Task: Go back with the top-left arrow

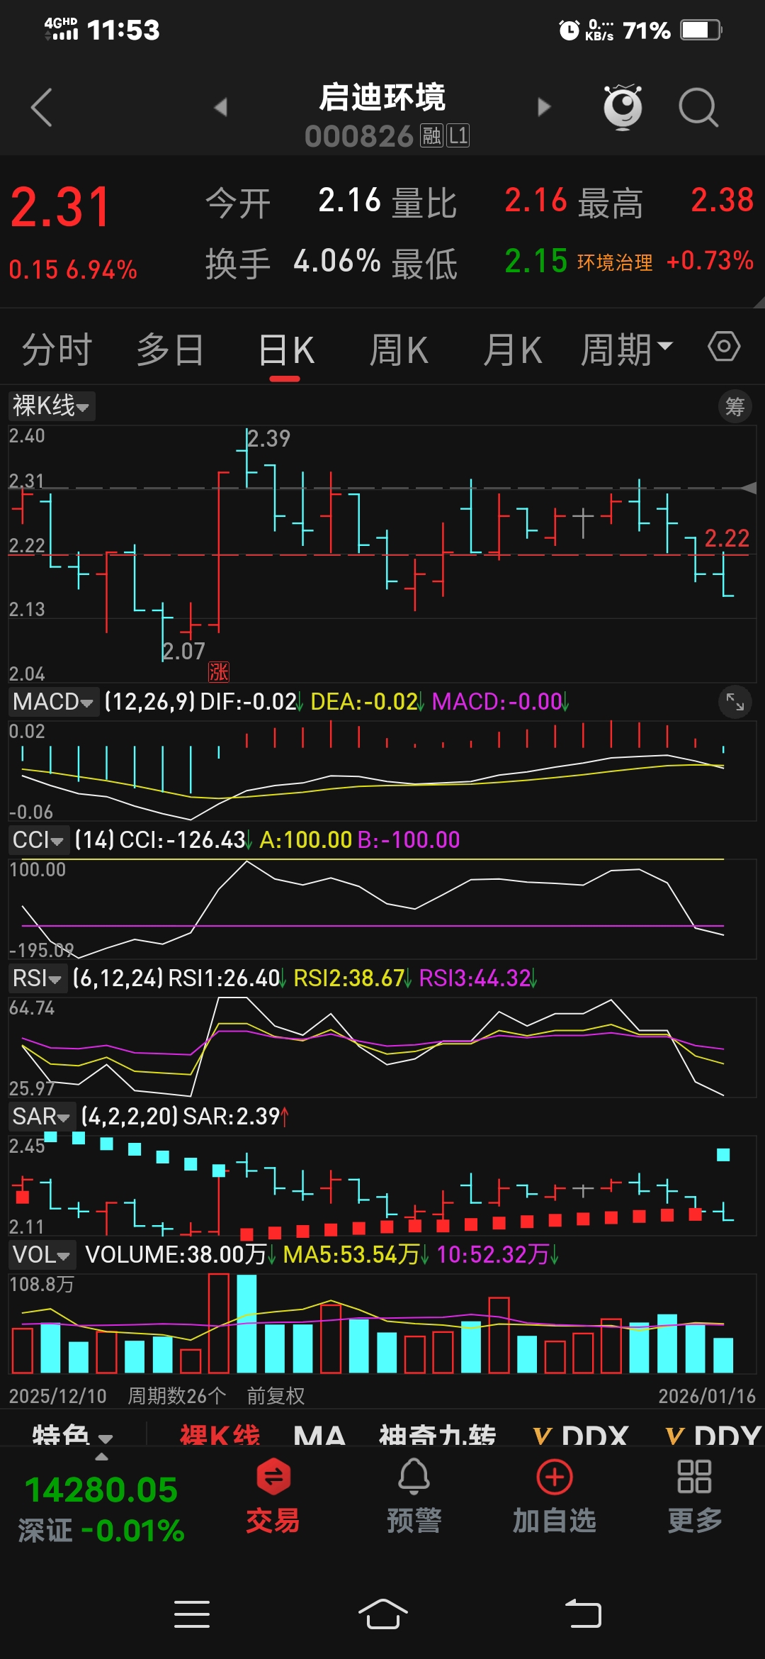Action: pos(42,108)
